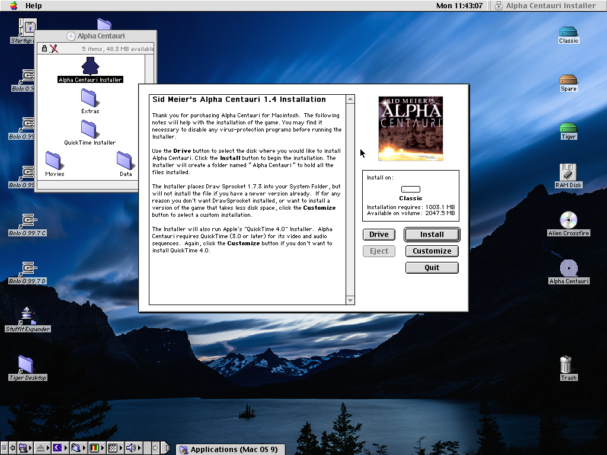
Task: Collapse the Control Strip using its end tab
Action: pos(165,448)
